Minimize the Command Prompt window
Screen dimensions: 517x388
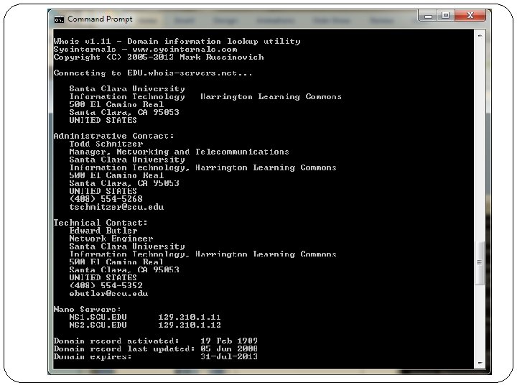click(x=428, y=16)
